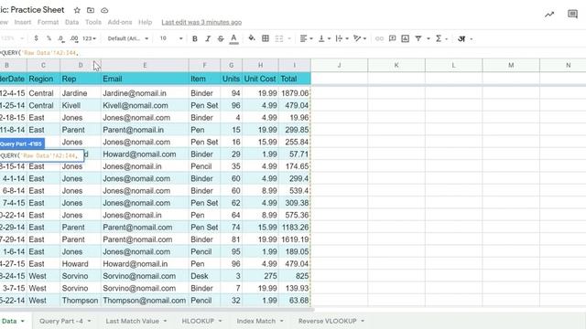Image resolution: width=586 pixels, height=329 pixels.
Task: Open vertical align dropdown
Action: [324, 38]
